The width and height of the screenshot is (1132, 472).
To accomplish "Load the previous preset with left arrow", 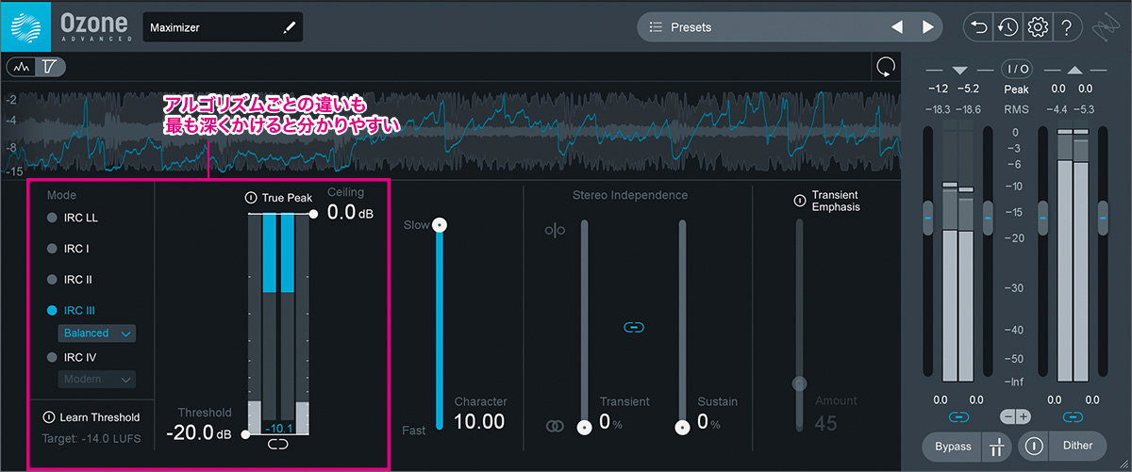I will click(x=897, y=27).
